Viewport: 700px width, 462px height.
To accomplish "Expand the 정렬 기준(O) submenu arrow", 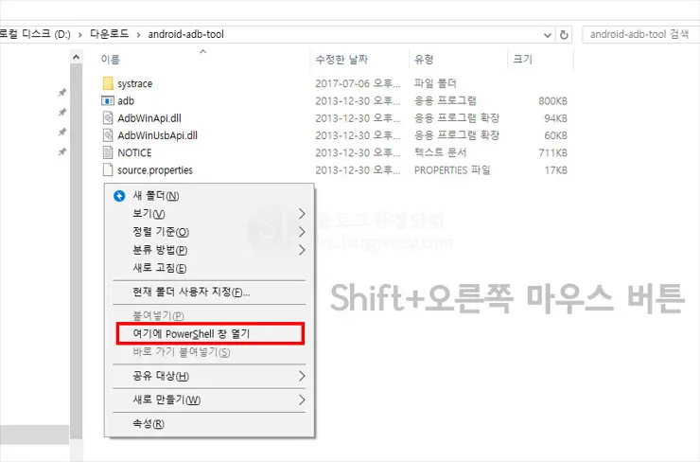I will (302, 232).
